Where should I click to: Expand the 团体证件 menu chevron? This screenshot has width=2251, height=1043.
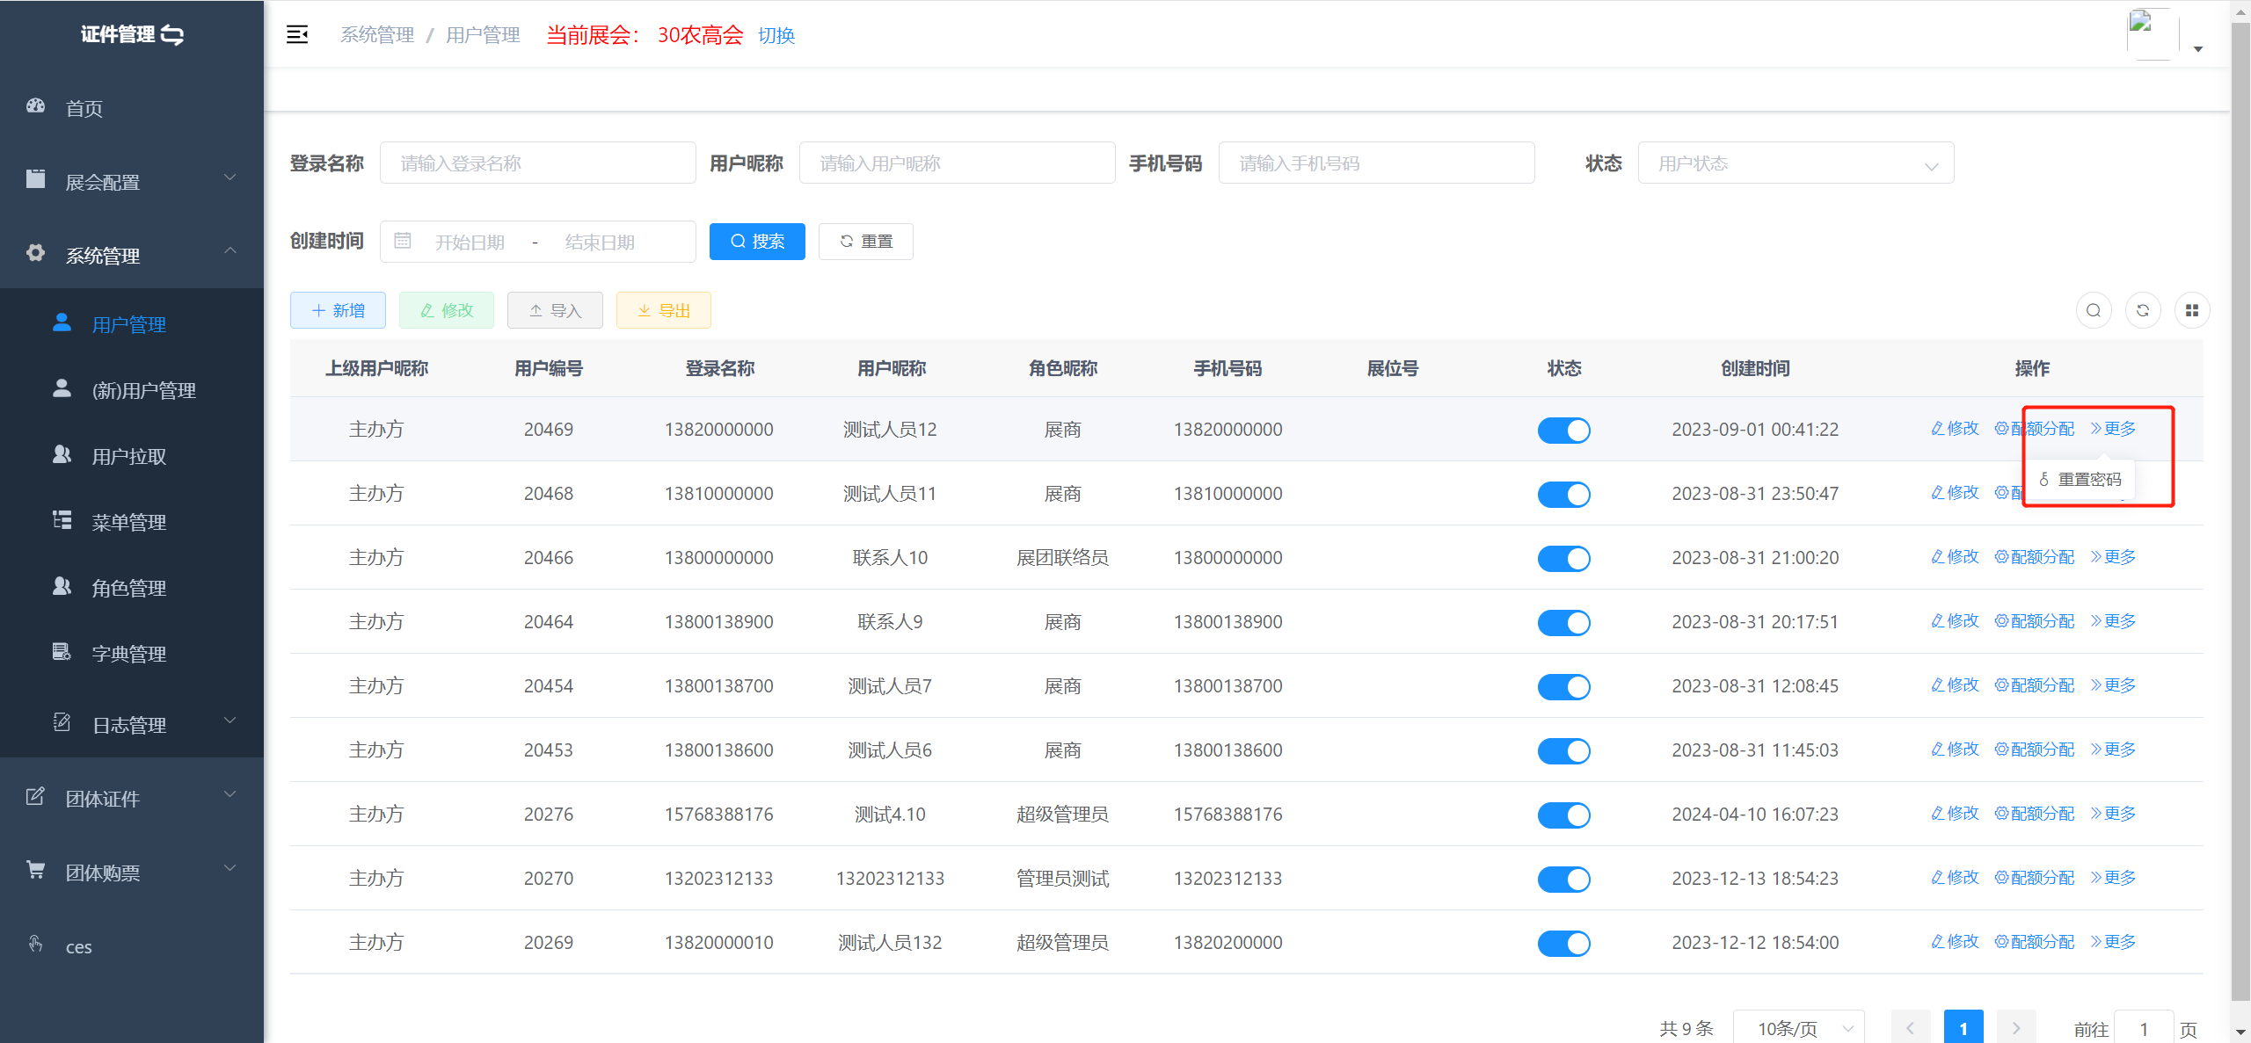click(230, 794)
